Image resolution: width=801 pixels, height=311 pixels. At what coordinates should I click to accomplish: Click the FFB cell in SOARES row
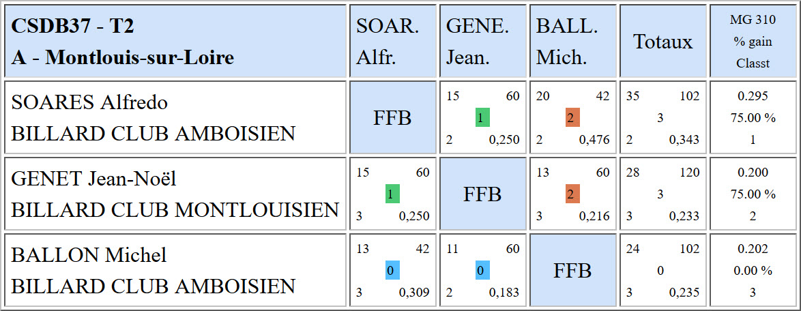[393, 117]
